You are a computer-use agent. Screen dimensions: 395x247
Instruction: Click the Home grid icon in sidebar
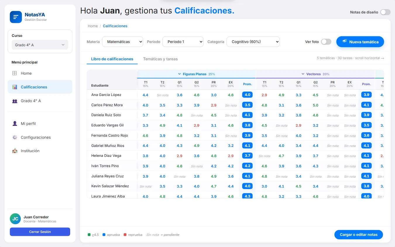[x=15, y=73]
